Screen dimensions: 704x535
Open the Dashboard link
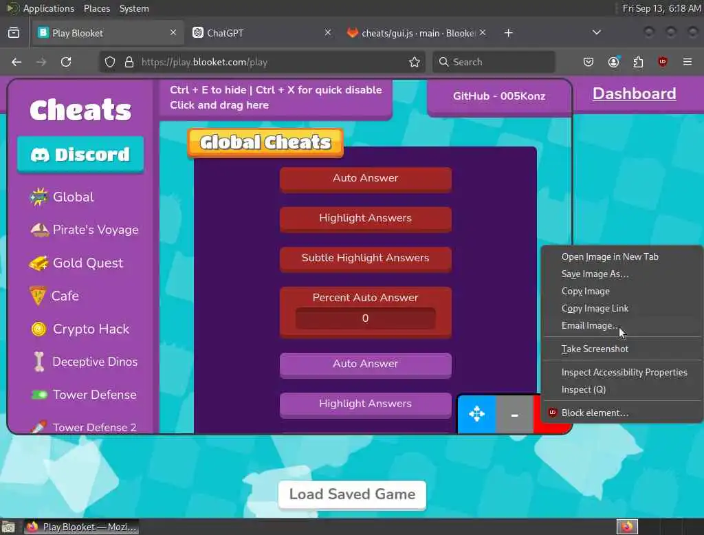click(x=634, y=94)
